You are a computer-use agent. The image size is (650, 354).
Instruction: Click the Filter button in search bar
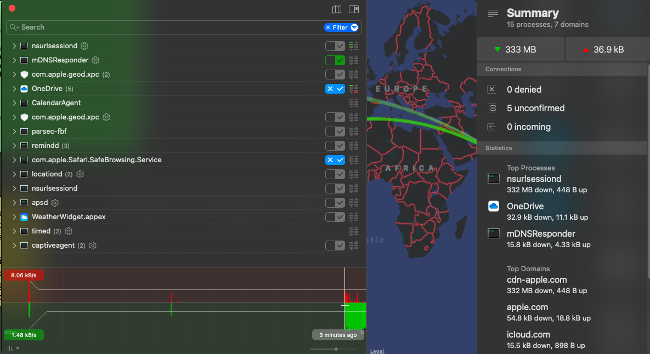[x=341, y=27]
